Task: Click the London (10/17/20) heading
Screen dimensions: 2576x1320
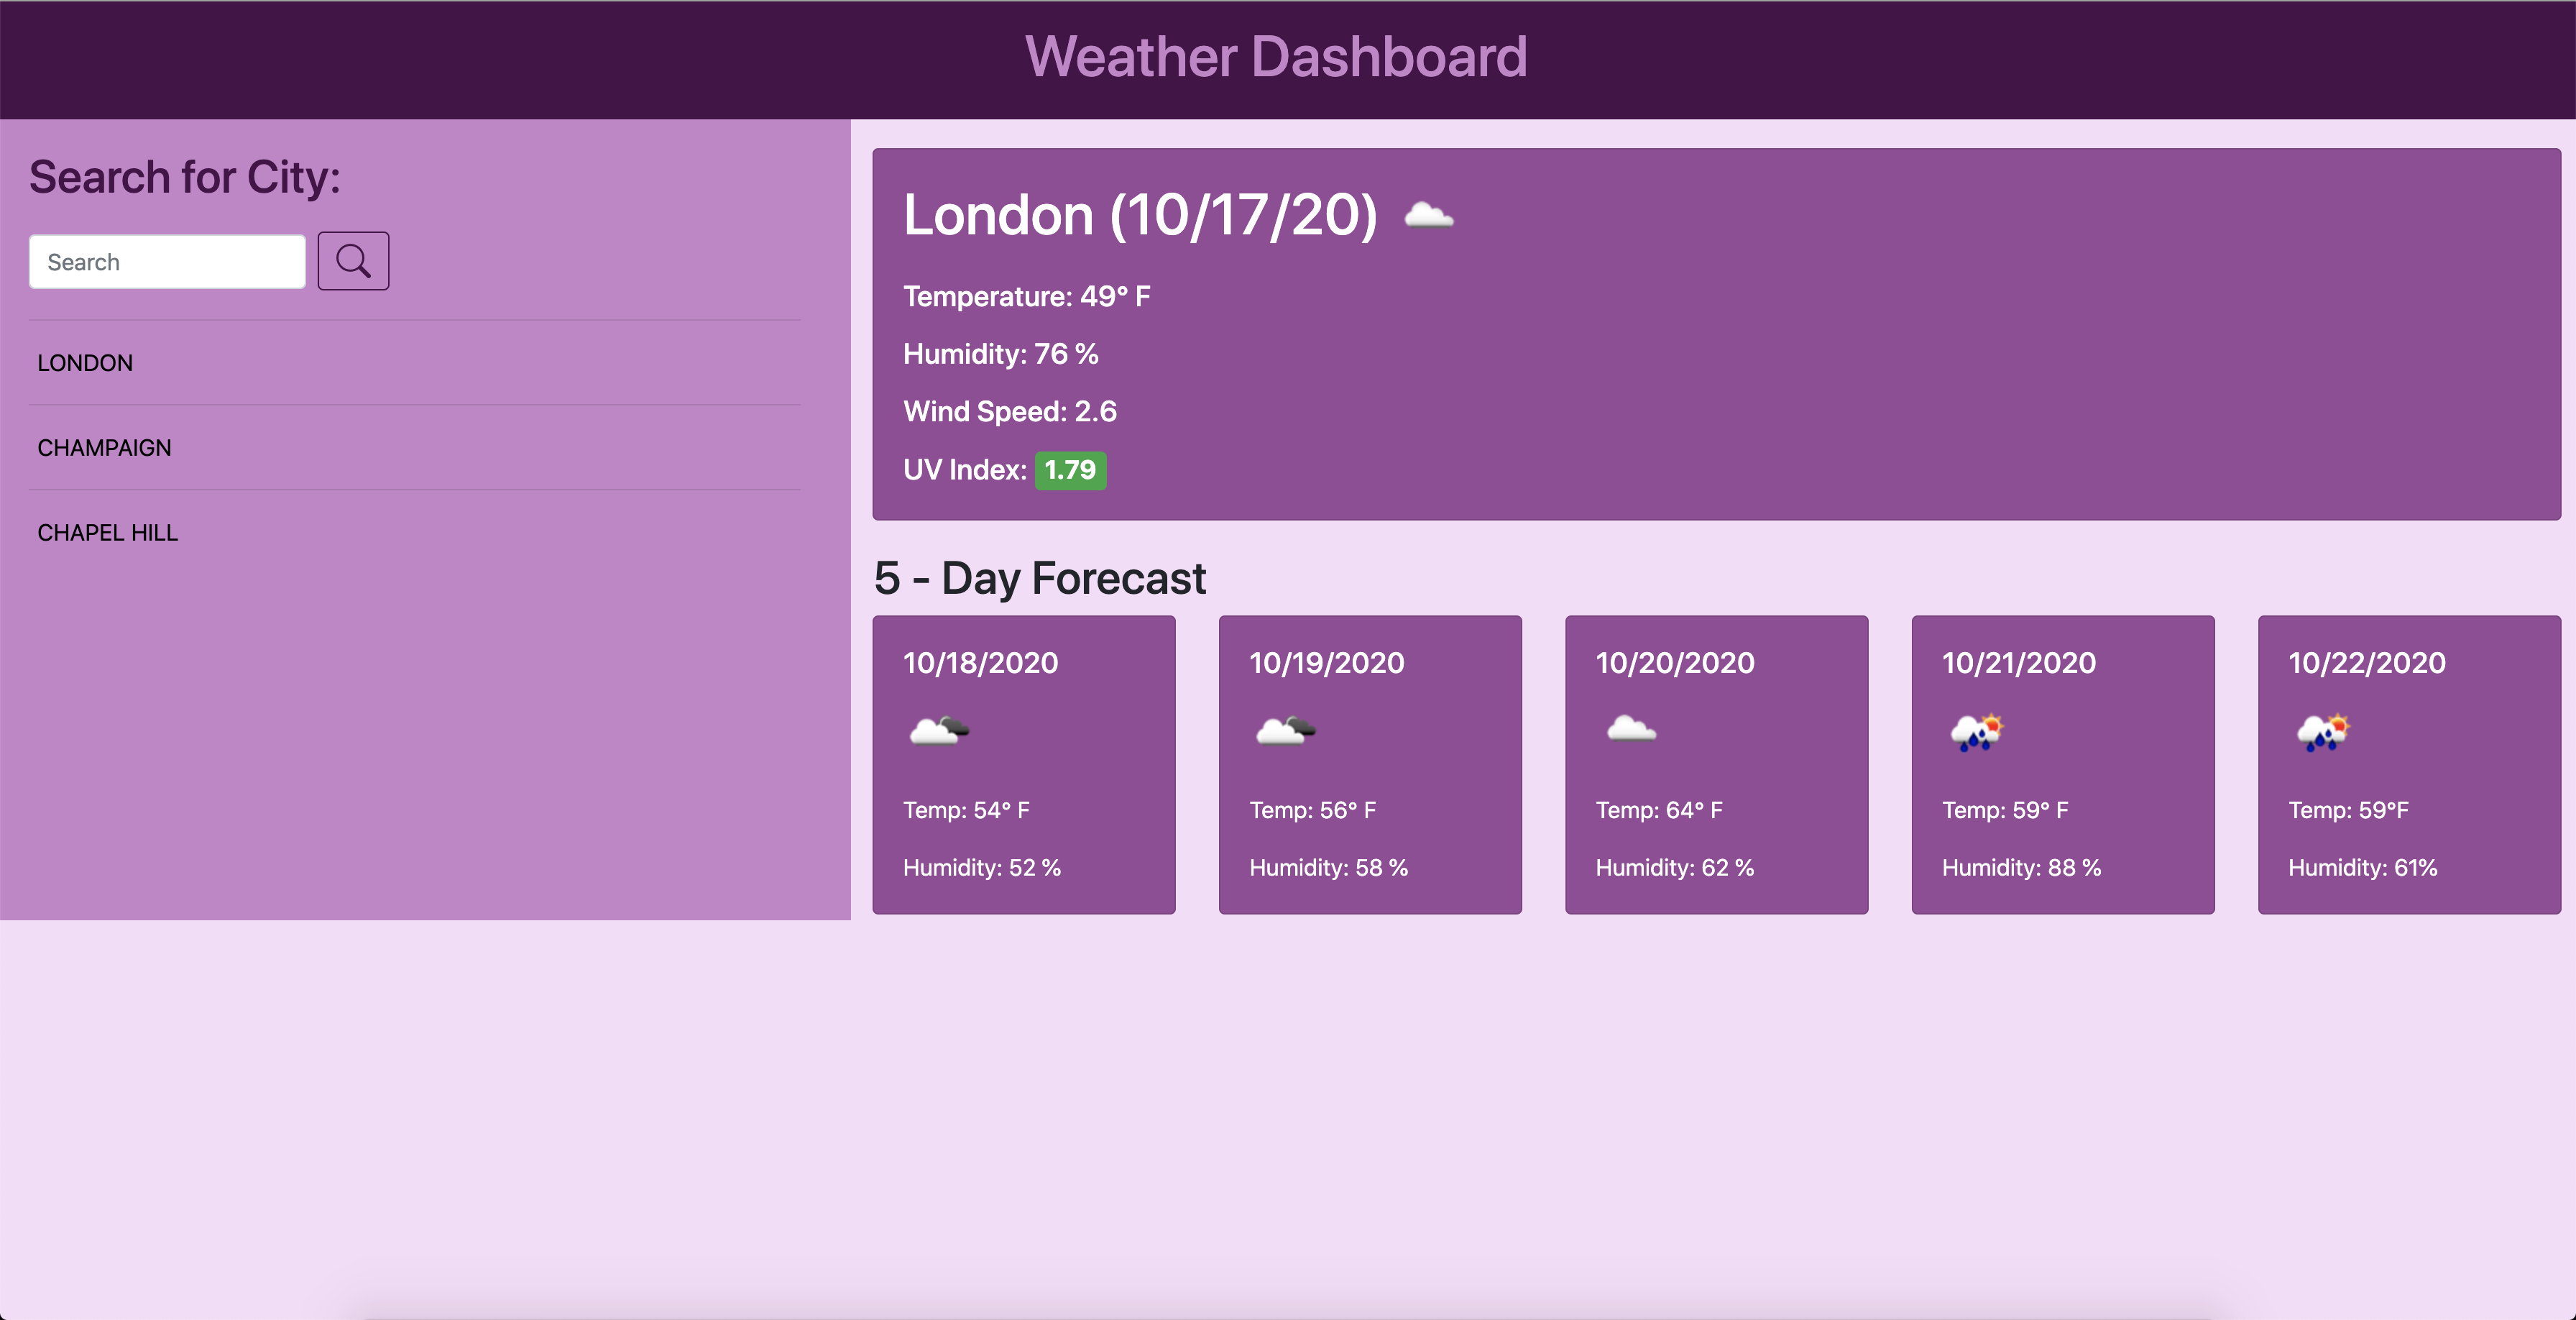Action: [1140, 216]
